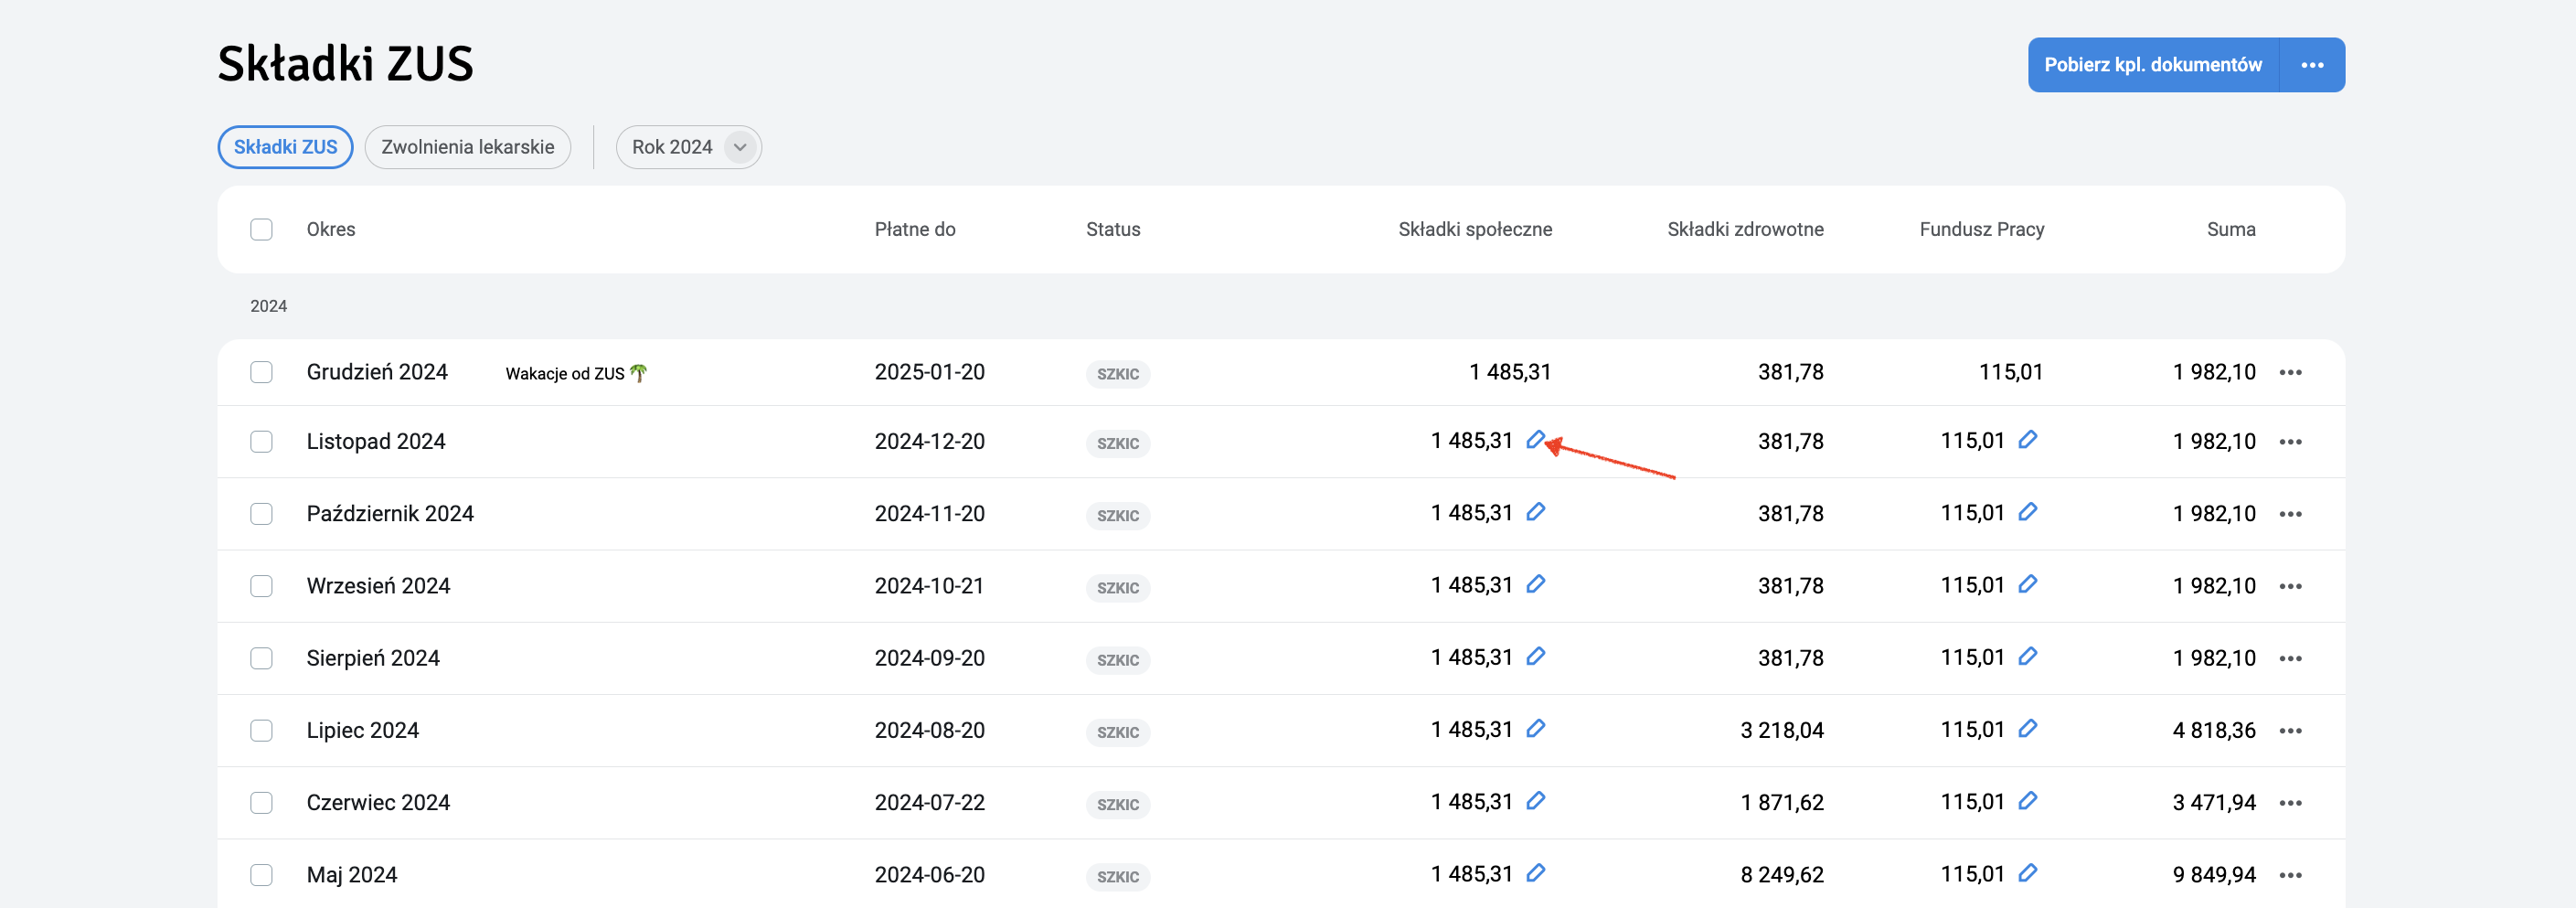Select the Październik 2024 row checkbox
2576x908 pixels.
261,513
